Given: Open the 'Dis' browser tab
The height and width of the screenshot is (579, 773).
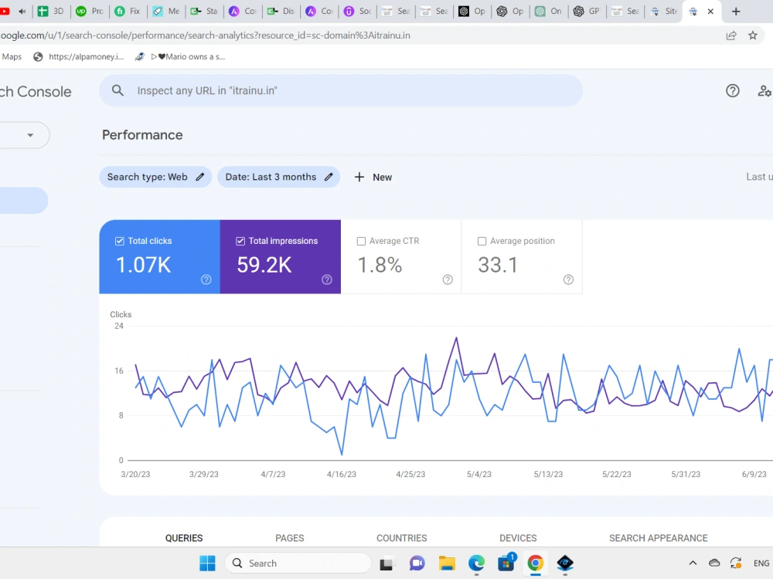Looking at the screenshot, I should click(x=281, y=11).
